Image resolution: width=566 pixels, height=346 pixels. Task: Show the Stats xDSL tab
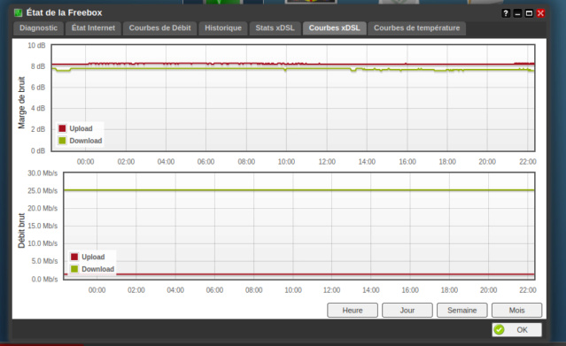point(275,28)
